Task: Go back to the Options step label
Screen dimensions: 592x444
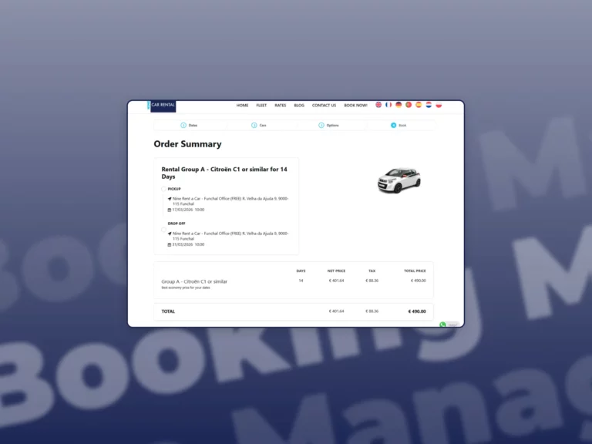Action: [x=333, y=126]
